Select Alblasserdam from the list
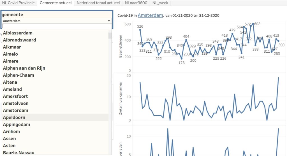Image resolution: width=287 pixels, height=156 pixels. [x=18, y=33]
